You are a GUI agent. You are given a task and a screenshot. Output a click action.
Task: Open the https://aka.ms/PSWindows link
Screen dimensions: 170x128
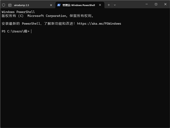click(x=99, y=24)
